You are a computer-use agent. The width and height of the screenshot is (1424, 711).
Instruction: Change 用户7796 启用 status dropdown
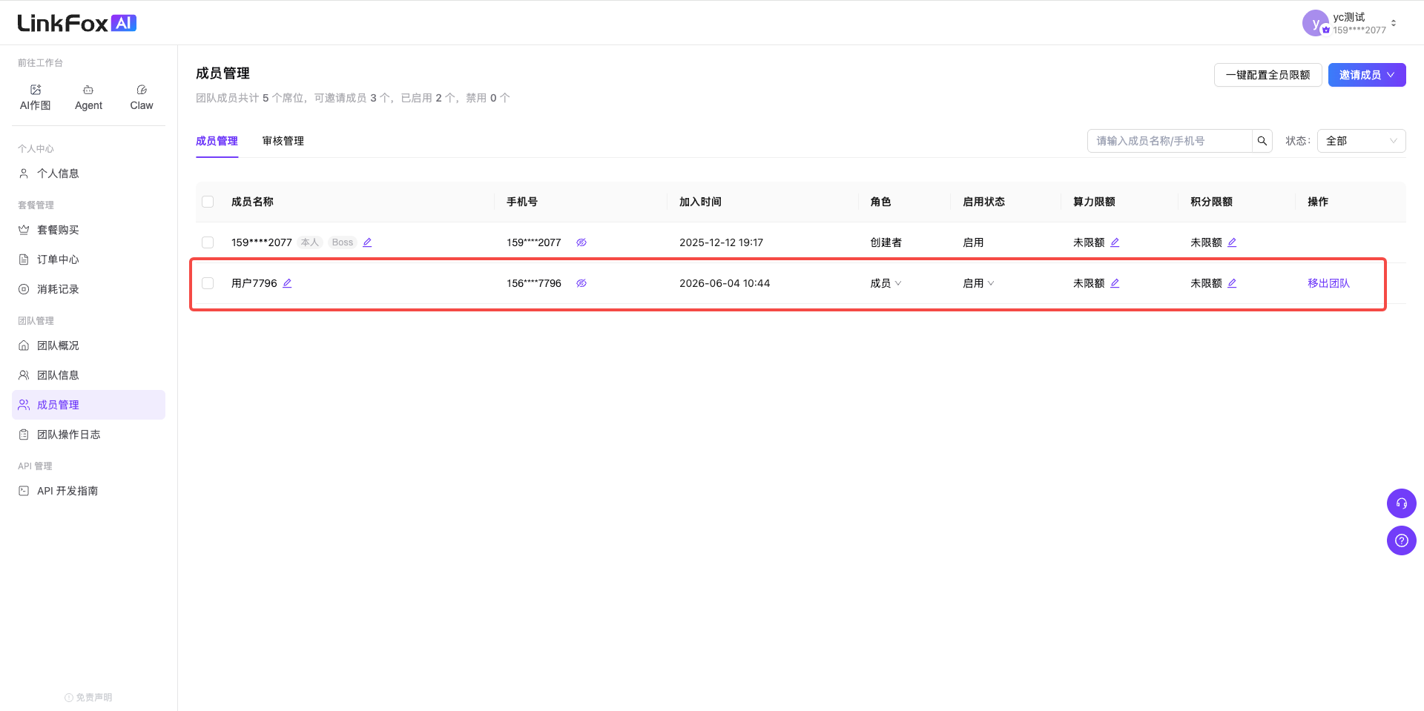click(x=978, y=283)
